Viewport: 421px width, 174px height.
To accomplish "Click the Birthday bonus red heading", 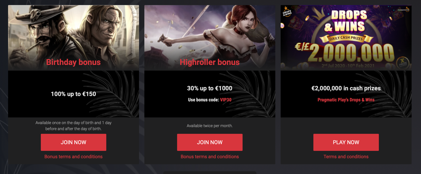I will (x=73, y=62).
